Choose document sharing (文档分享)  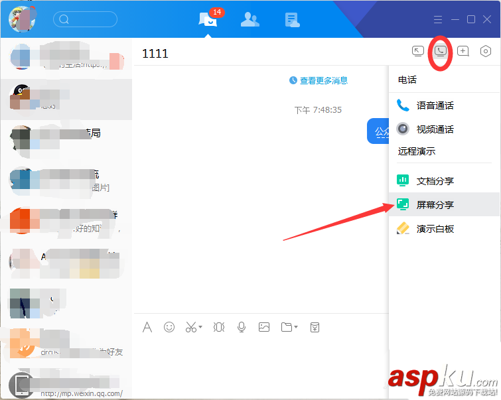pos(444,181)
